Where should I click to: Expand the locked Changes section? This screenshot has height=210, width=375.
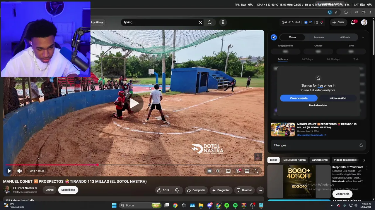(x=318, y=145)
